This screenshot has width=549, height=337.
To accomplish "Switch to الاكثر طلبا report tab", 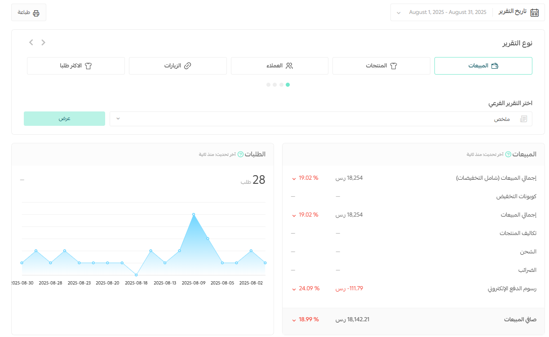I will coord(76,66).
